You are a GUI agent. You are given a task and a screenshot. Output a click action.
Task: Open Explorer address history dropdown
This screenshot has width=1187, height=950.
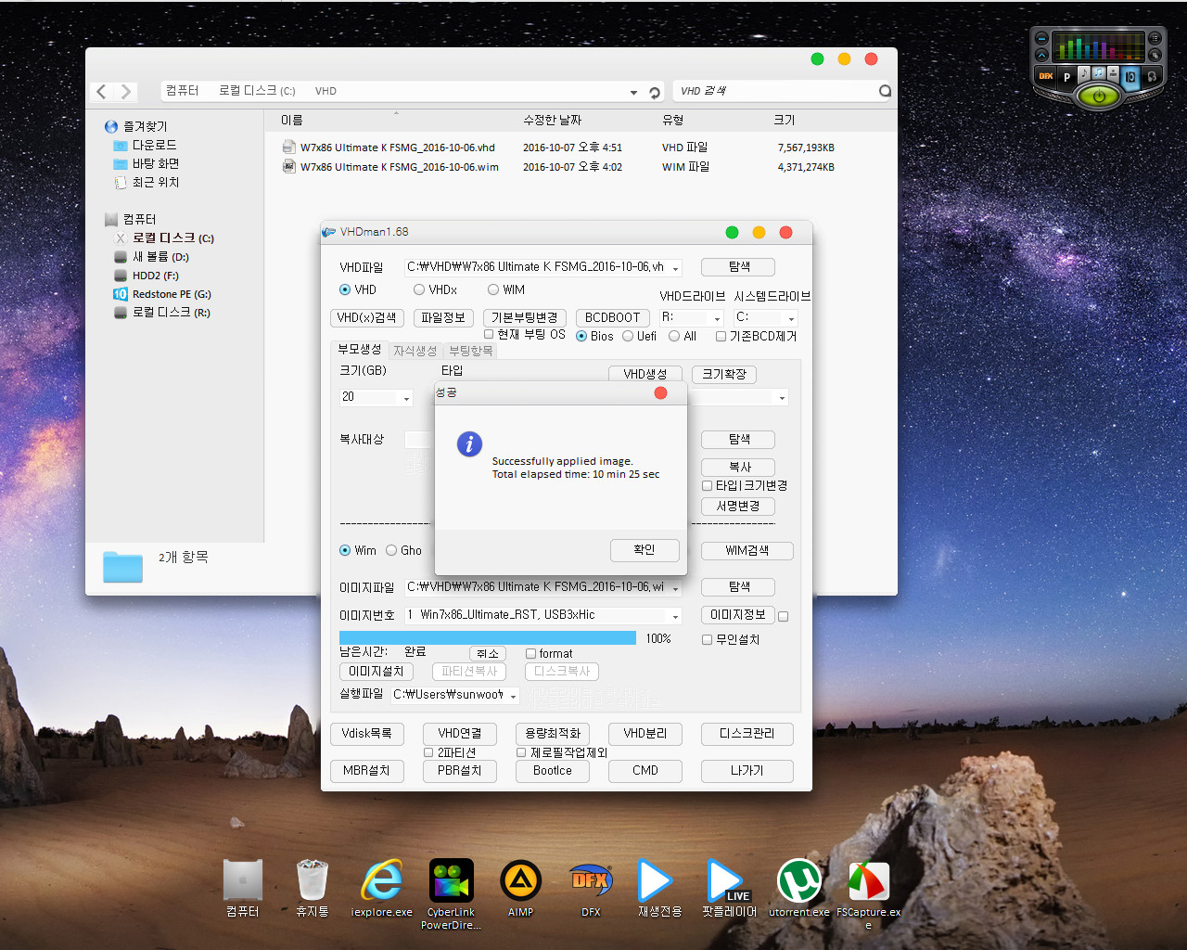633,92
